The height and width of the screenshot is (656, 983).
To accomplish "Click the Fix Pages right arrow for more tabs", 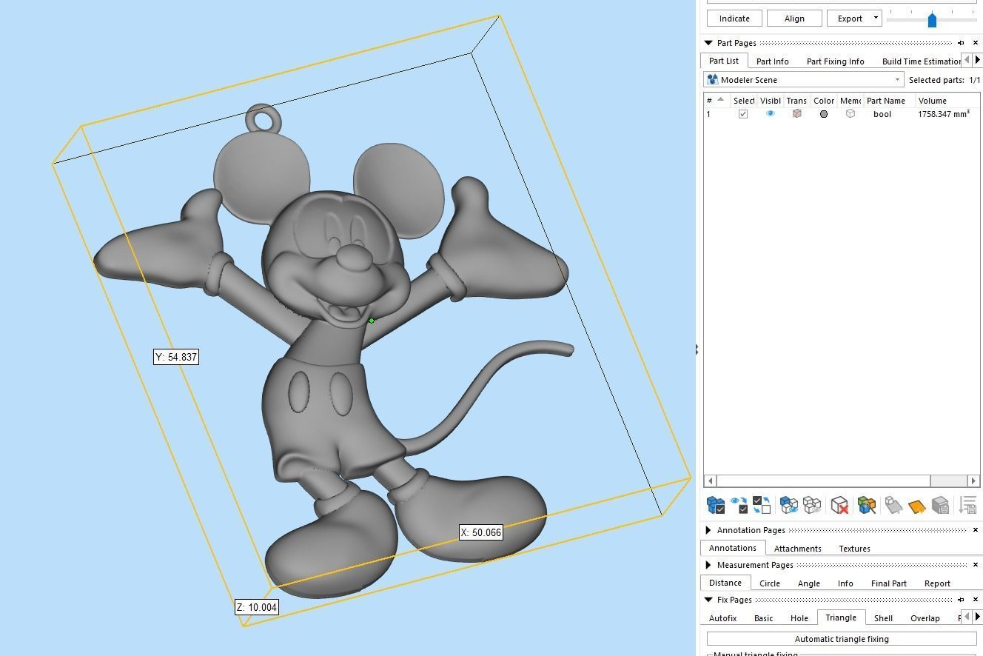I will [977, 617].
